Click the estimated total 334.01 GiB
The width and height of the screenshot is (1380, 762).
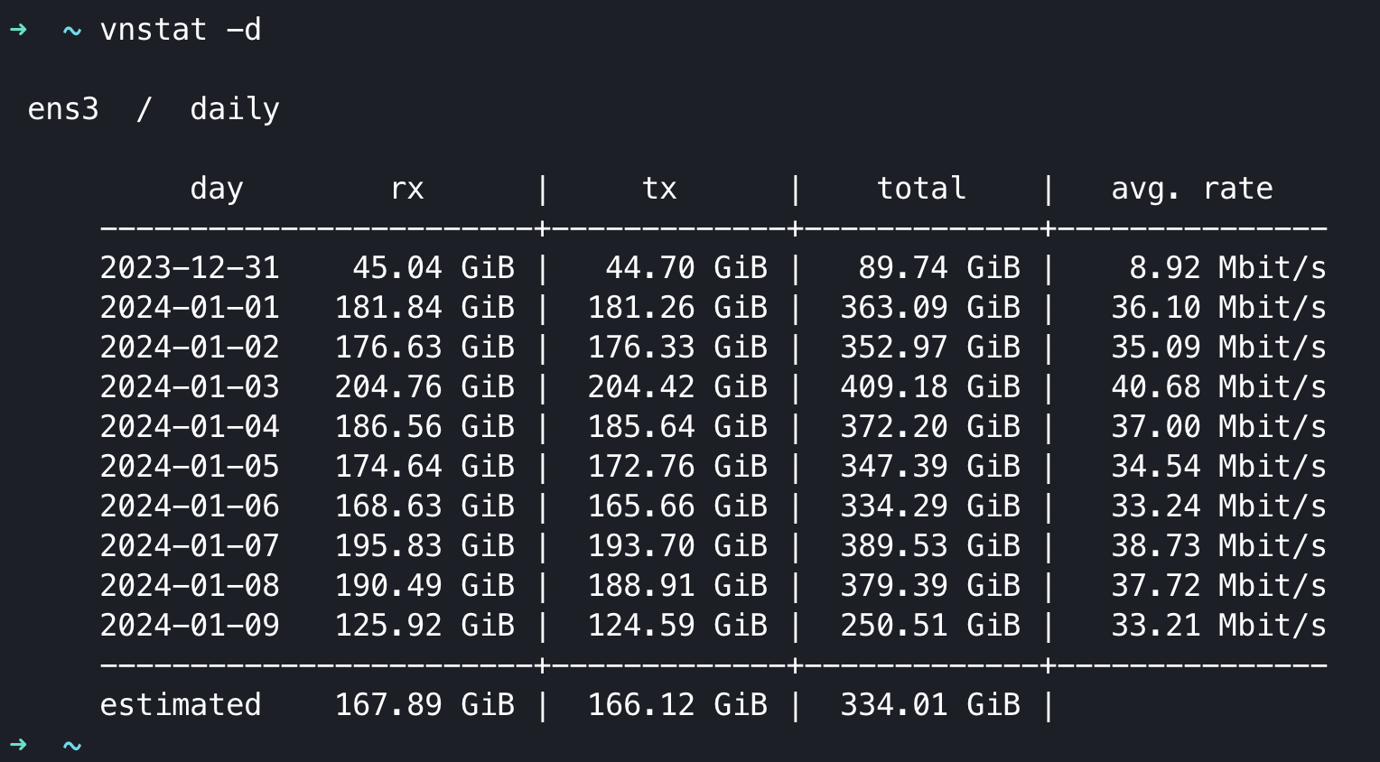click(930, 705)
